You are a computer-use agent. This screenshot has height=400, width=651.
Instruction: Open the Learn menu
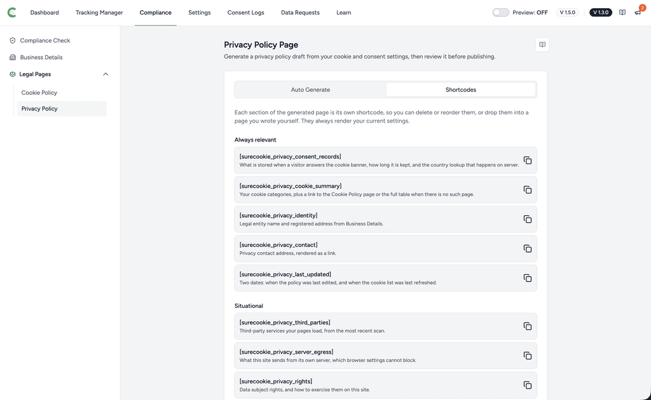pyautogui.click(x=344, y=13)
